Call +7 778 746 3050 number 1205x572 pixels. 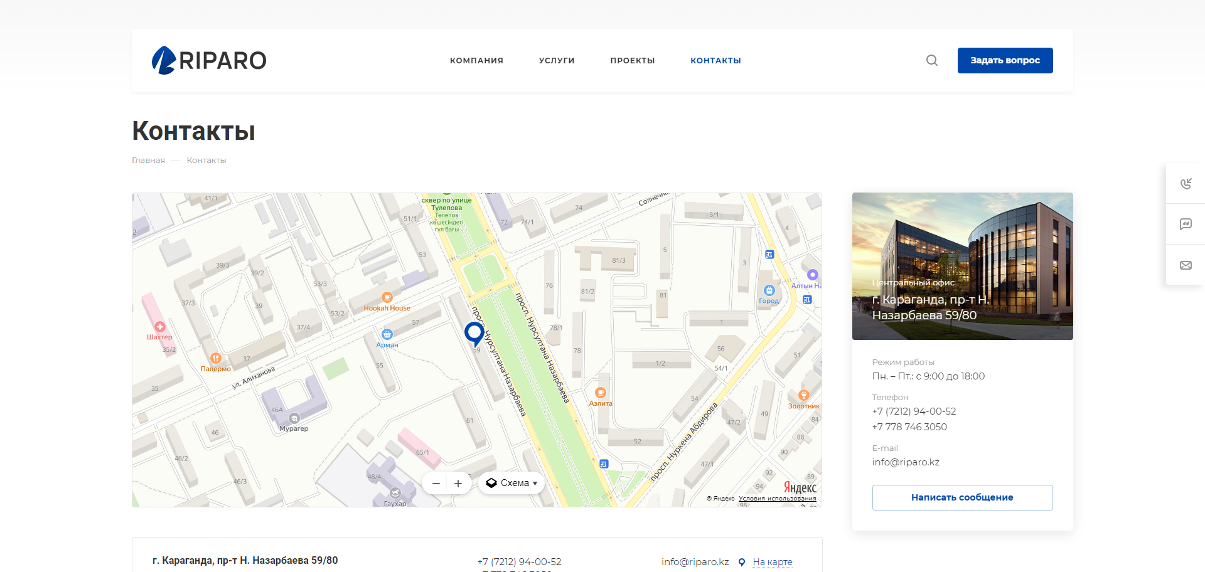coord(909,427)
